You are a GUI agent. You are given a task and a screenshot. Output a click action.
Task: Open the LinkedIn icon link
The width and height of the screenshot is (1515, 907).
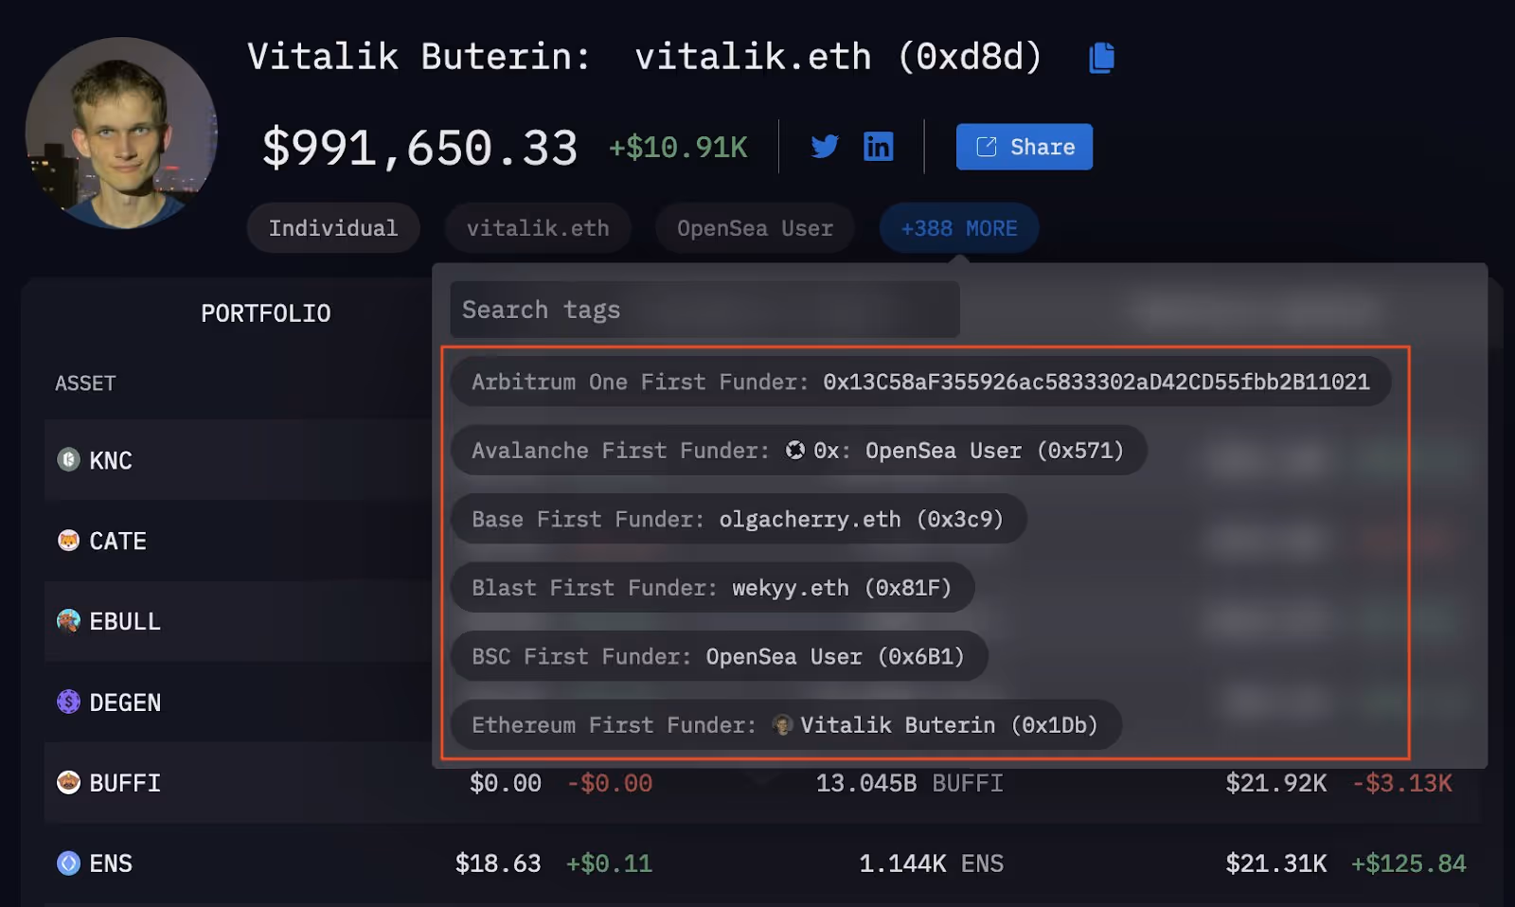(x=879, y=147)
